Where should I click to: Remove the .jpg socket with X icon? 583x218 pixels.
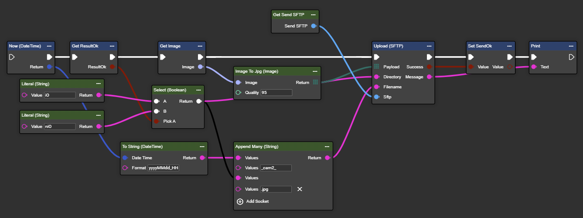tap(300, 189)
